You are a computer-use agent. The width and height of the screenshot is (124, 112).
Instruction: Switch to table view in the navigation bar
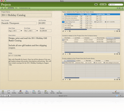click(2, 8)
